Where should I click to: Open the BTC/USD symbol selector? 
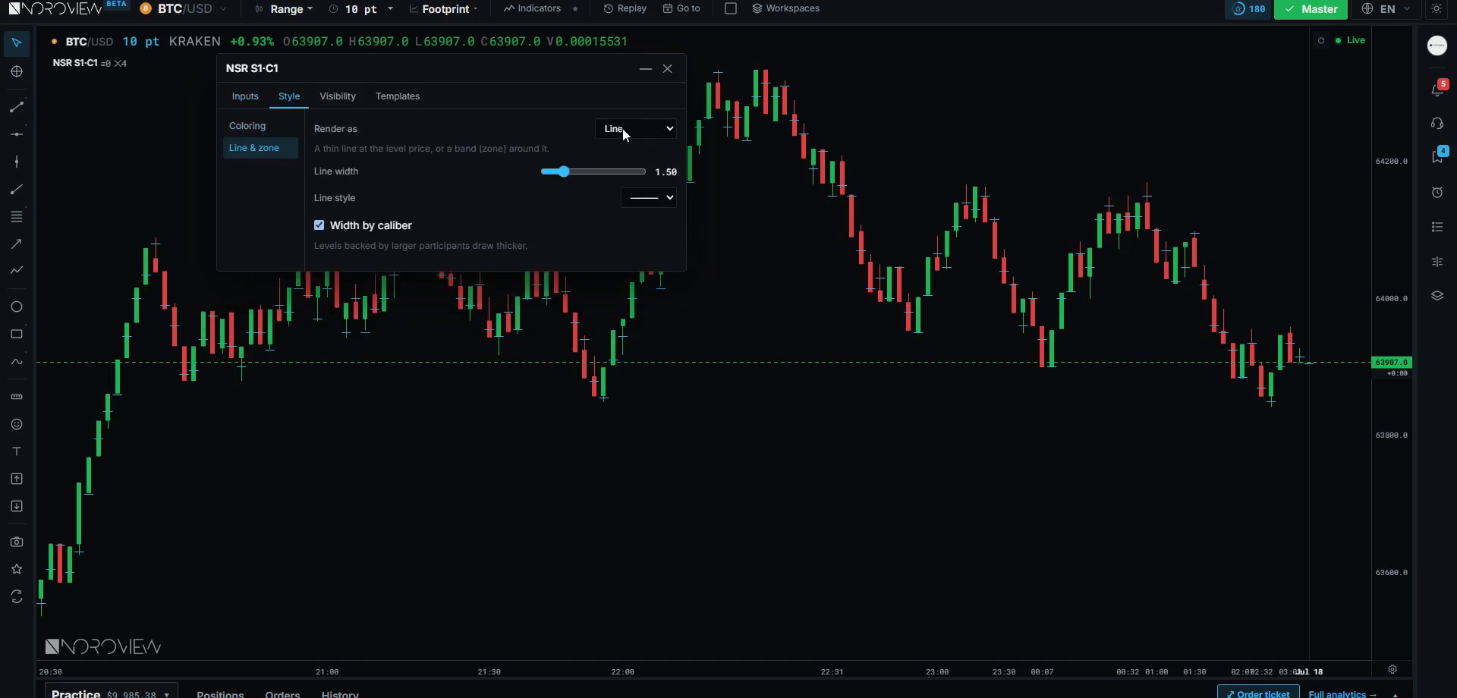coord(184,9)
